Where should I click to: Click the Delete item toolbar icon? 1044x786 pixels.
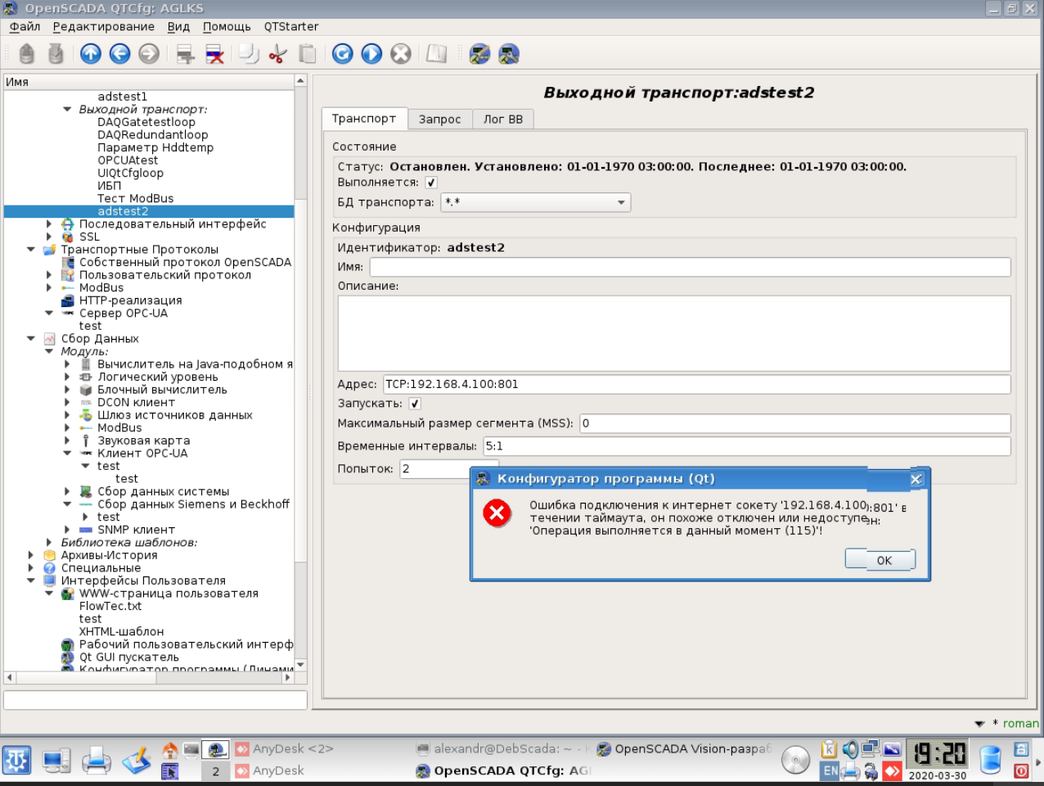point(214,54)
